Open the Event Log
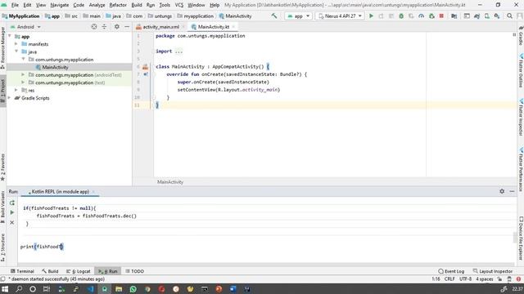This screenshot has width=524, height=294. [451, 271]
